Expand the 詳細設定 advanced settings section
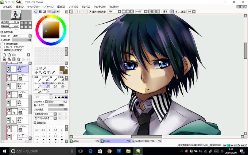Viewport: 248px width, 155px height. coord(35,123)
